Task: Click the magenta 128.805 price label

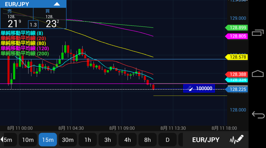Action: 236,36
